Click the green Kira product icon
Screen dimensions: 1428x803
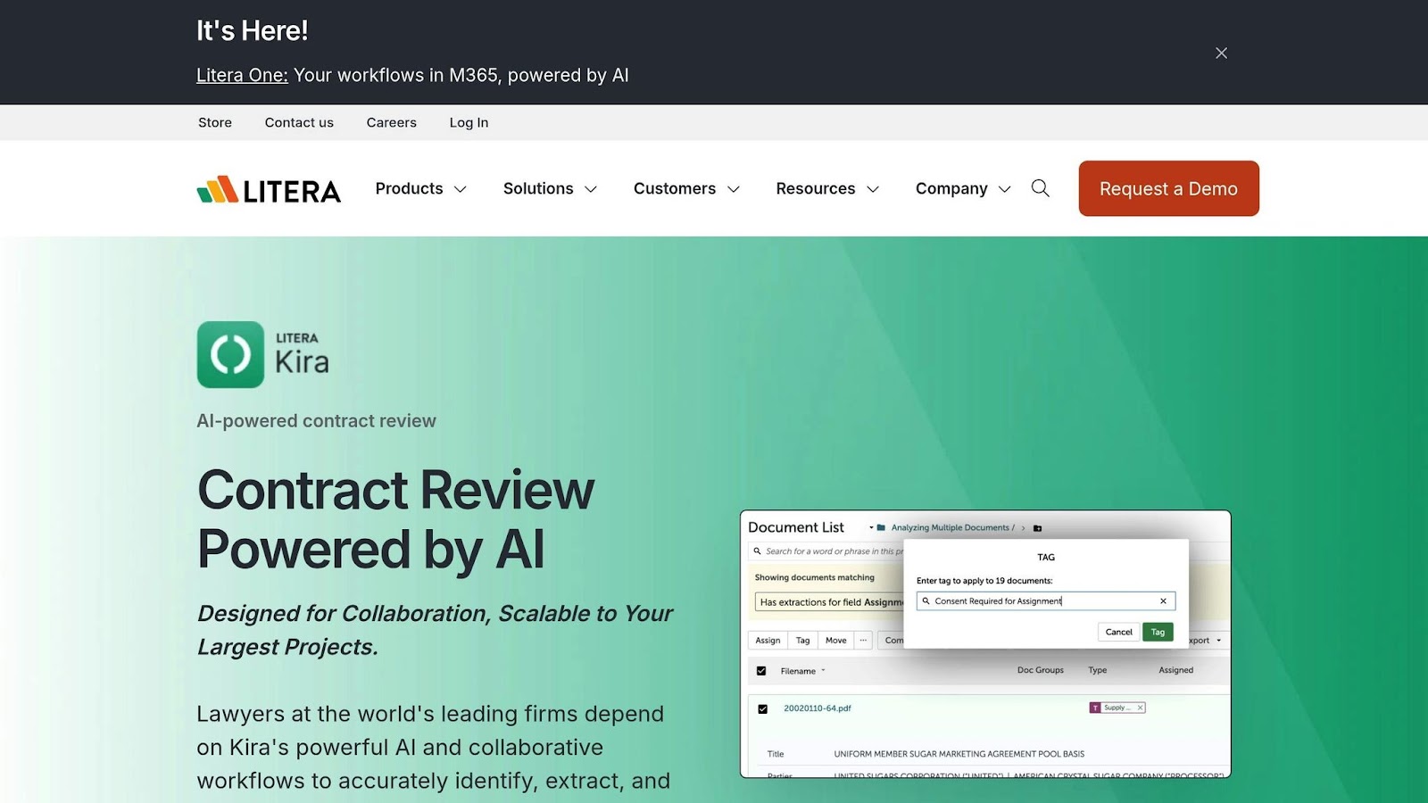coord(230,354)
